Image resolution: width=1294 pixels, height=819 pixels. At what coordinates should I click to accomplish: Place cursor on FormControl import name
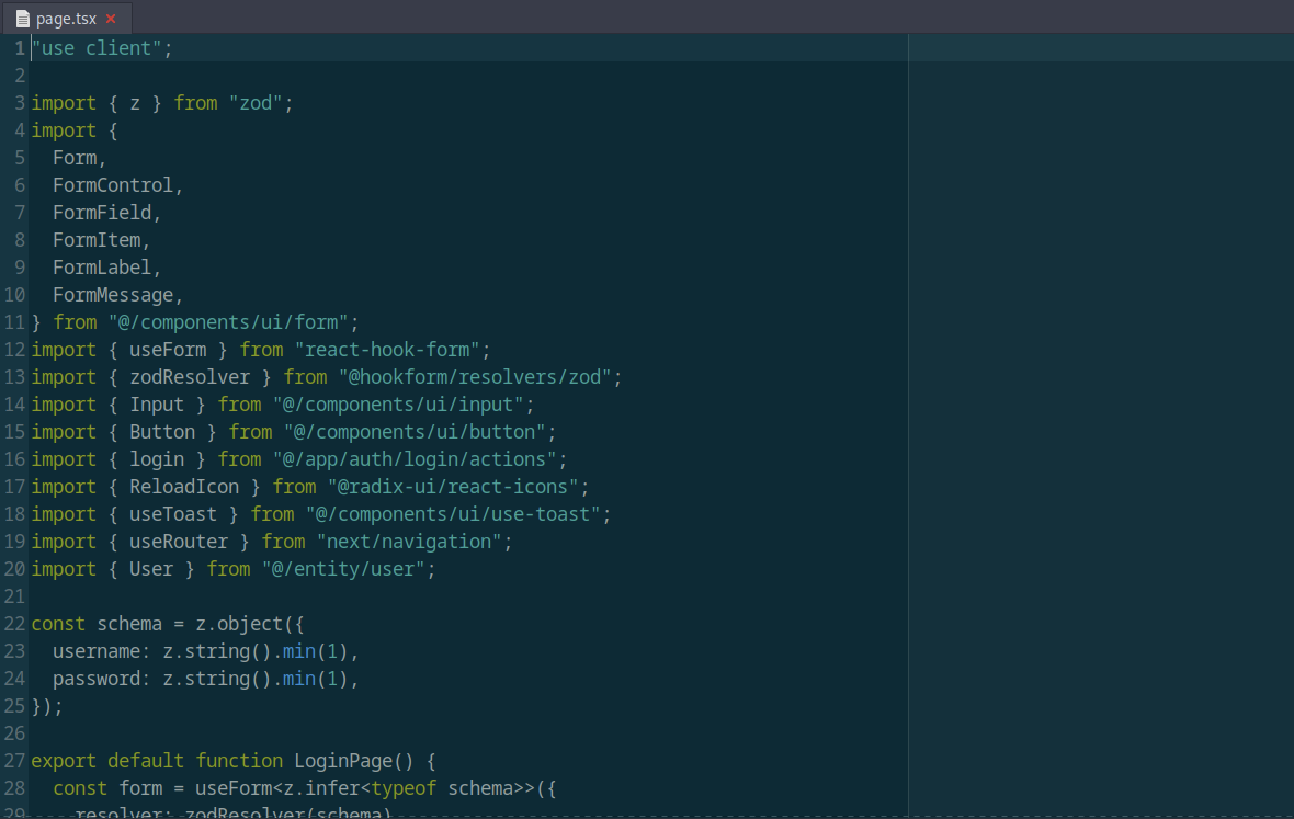click(113, 185)
